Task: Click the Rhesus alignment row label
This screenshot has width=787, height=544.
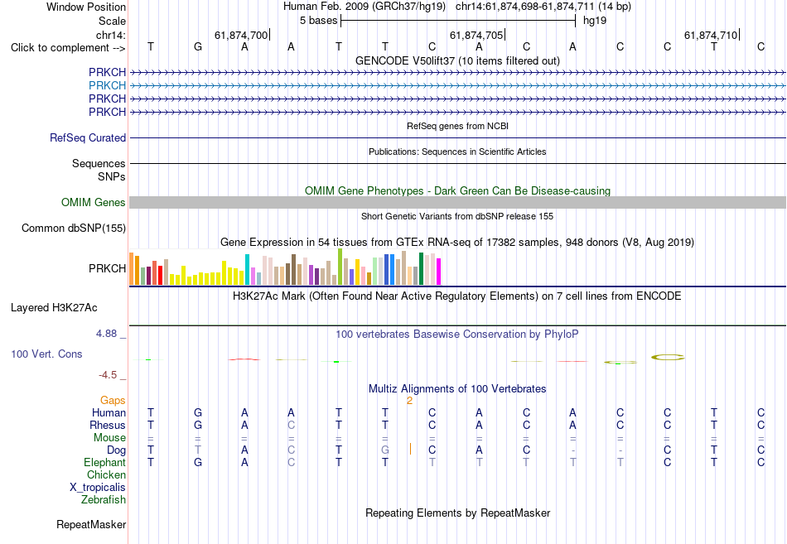Action: (108, 425)
